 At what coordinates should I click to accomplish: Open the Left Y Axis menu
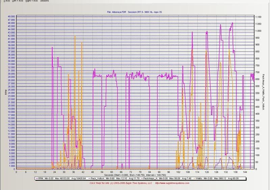tap(17, 1)
